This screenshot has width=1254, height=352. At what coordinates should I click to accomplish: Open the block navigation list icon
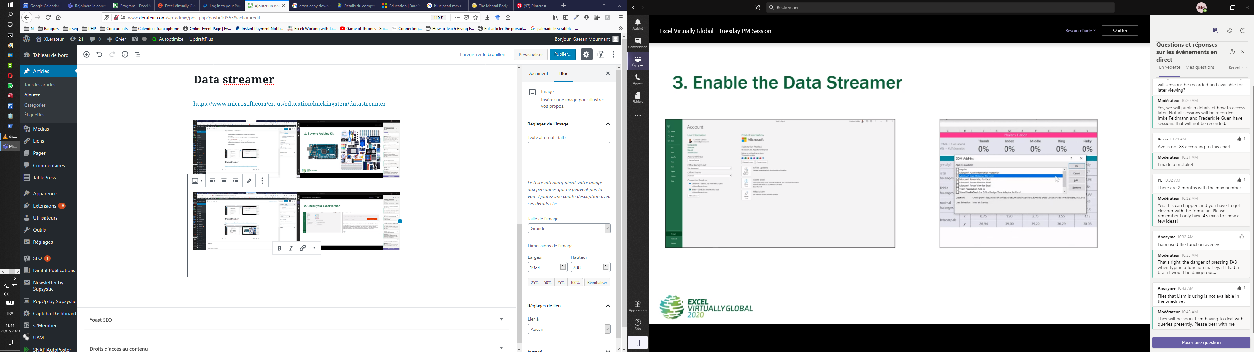pyautogui.click(x=138, y=54)
